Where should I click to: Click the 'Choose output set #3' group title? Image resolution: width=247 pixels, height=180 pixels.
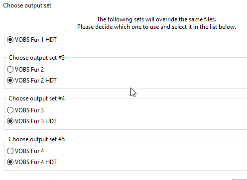pos(36,58)
